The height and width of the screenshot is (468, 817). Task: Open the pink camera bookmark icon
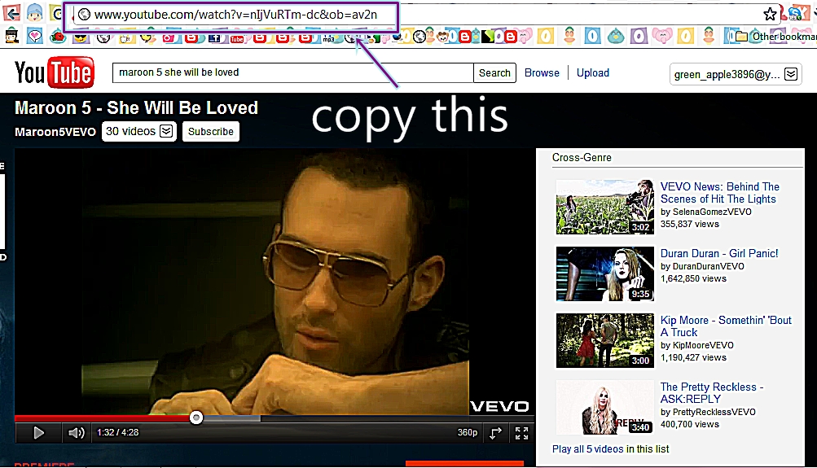[169, 37]
